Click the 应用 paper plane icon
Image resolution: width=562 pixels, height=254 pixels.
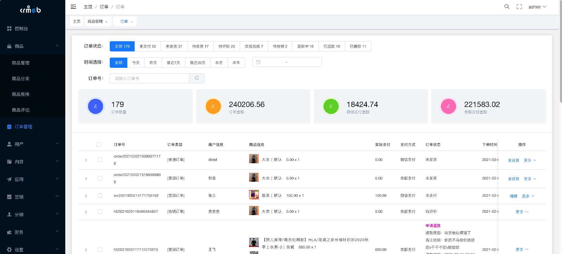[9, 179]
